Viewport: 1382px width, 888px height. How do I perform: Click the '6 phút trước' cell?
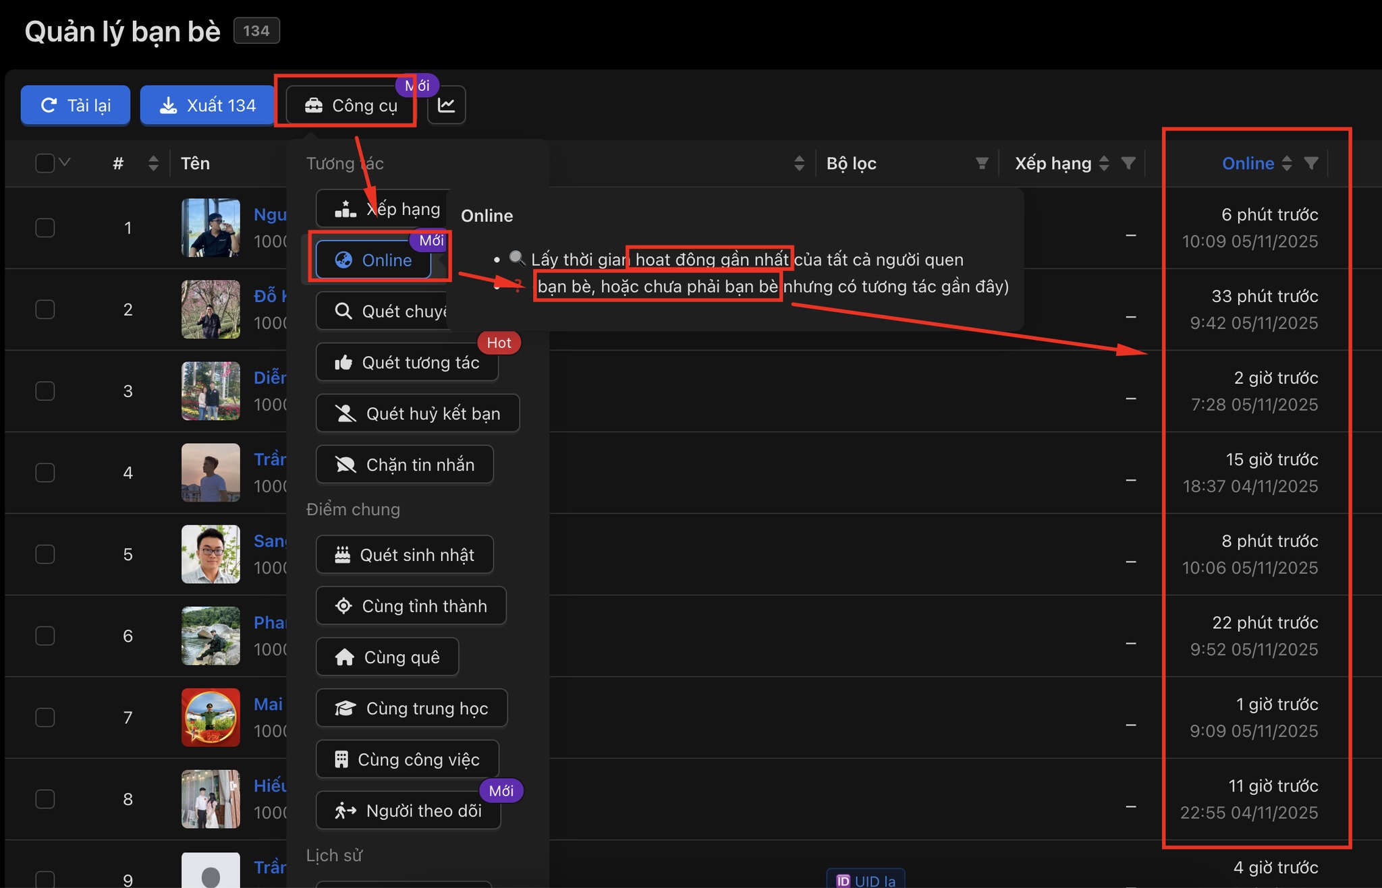point(1269,214)
